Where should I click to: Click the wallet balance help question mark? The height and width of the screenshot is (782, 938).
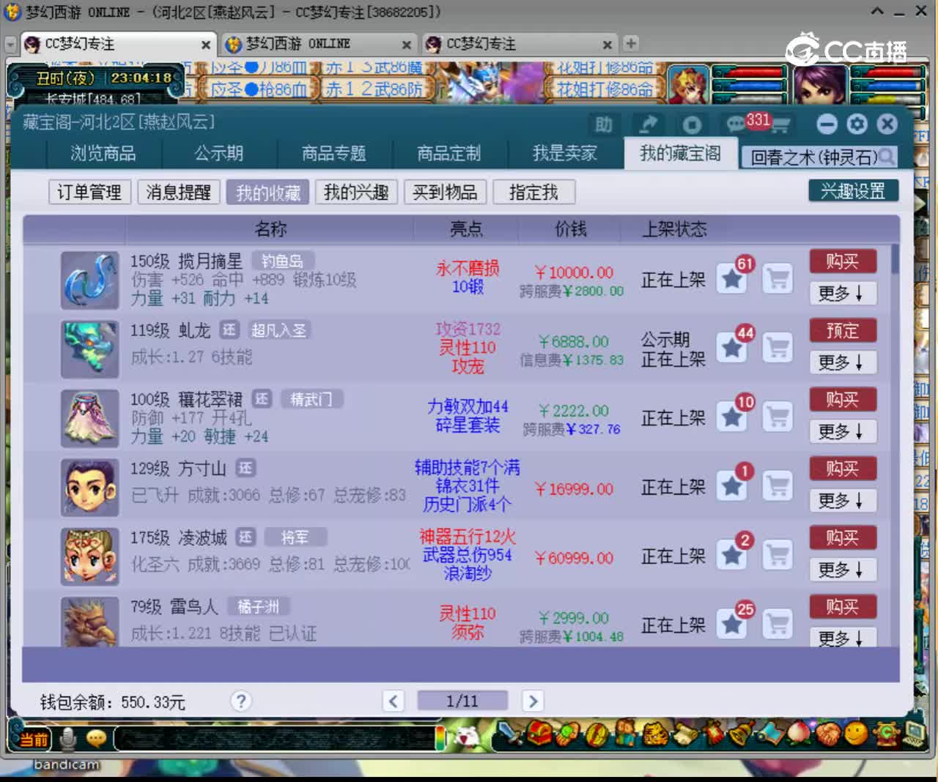point(241,701)
